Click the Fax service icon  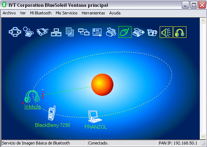(138, 32)
